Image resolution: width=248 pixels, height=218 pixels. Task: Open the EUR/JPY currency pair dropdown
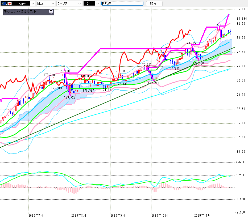point(32,3)
